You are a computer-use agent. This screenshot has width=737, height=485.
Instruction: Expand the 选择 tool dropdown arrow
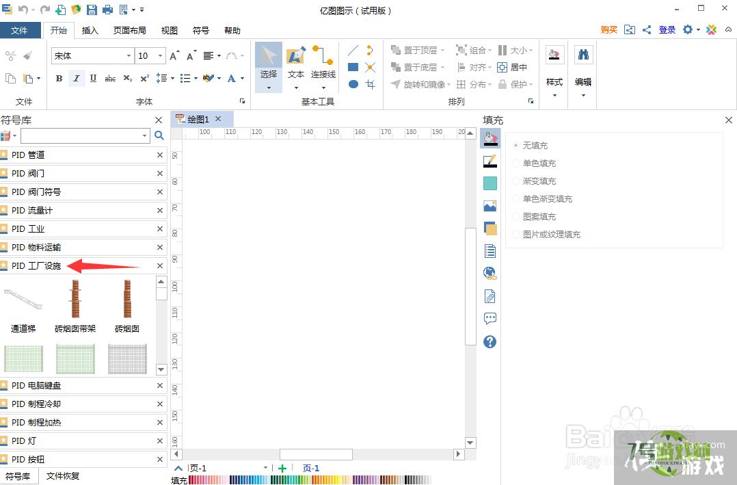click(x=269, y=88)
